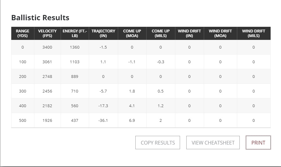Open the VIEW CHEATSHEET button
Image resolution: width=281 pixels, height=167 pixels.
point(213,143)
